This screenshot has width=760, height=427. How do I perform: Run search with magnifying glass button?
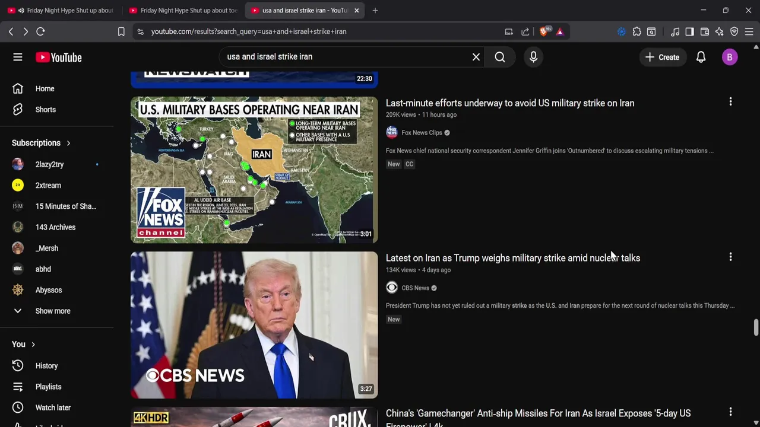[500, 57]
